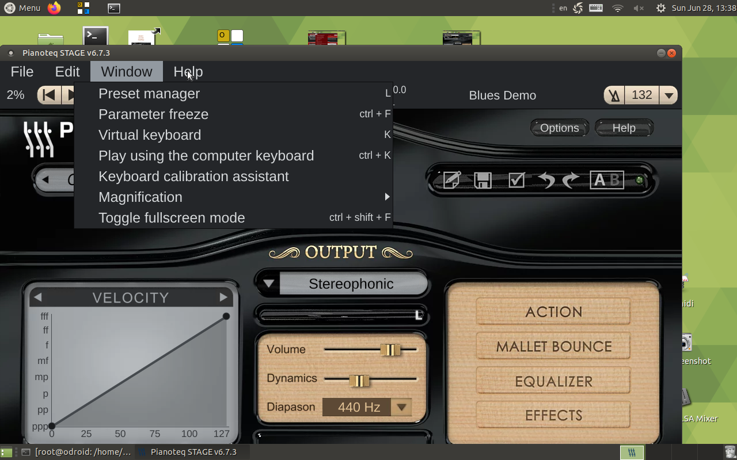Toggle the A/B comparison switch
This screenshot has height=460, width=737.
click(607, 180)
